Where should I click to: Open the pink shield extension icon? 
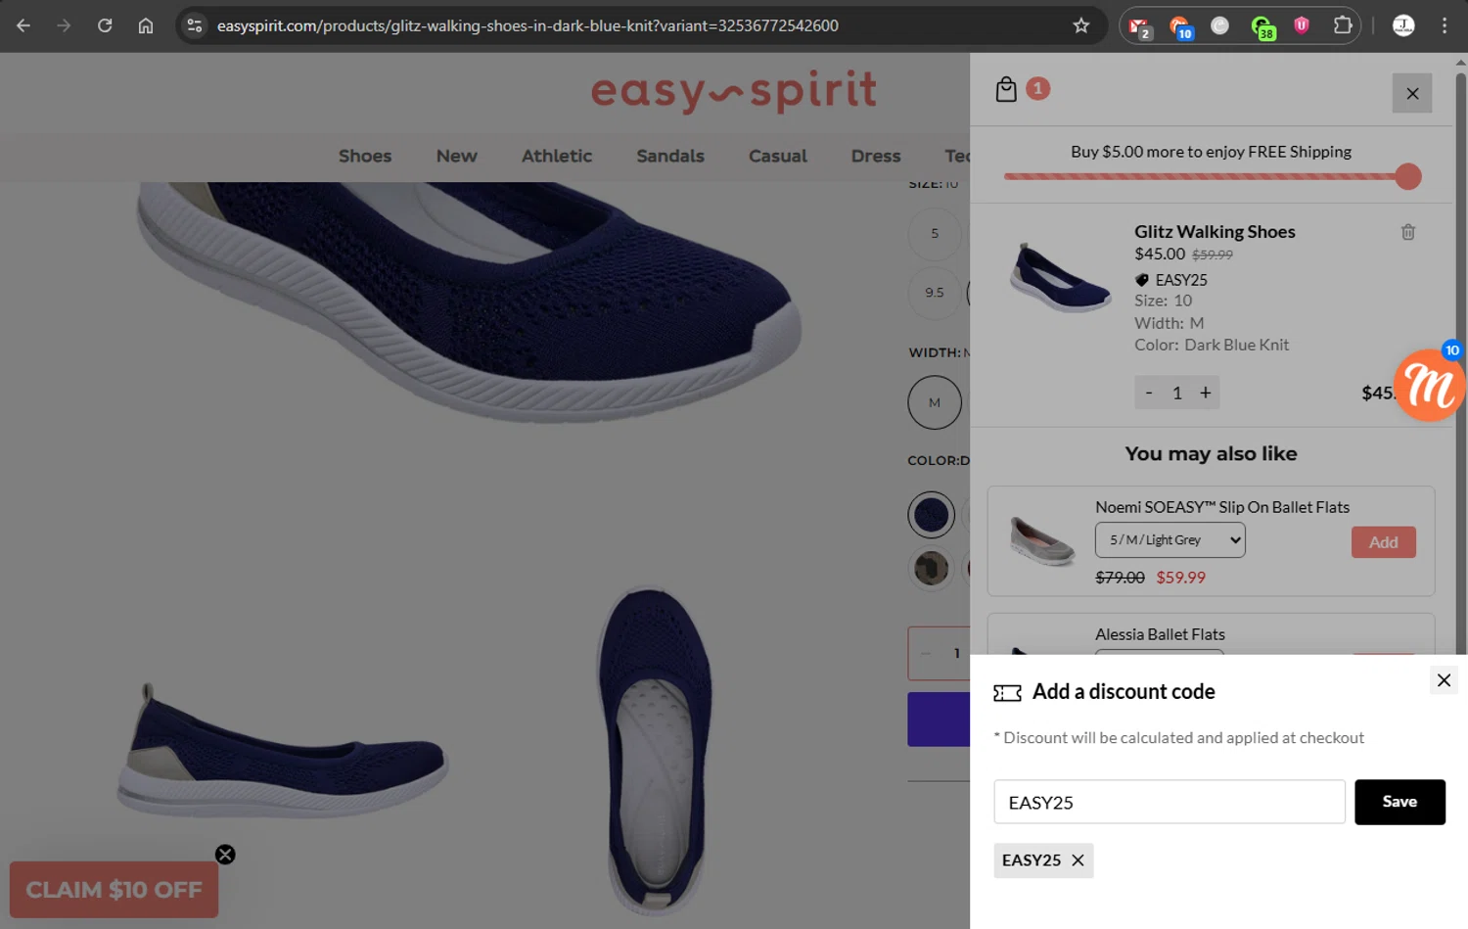click(1302, 25)
